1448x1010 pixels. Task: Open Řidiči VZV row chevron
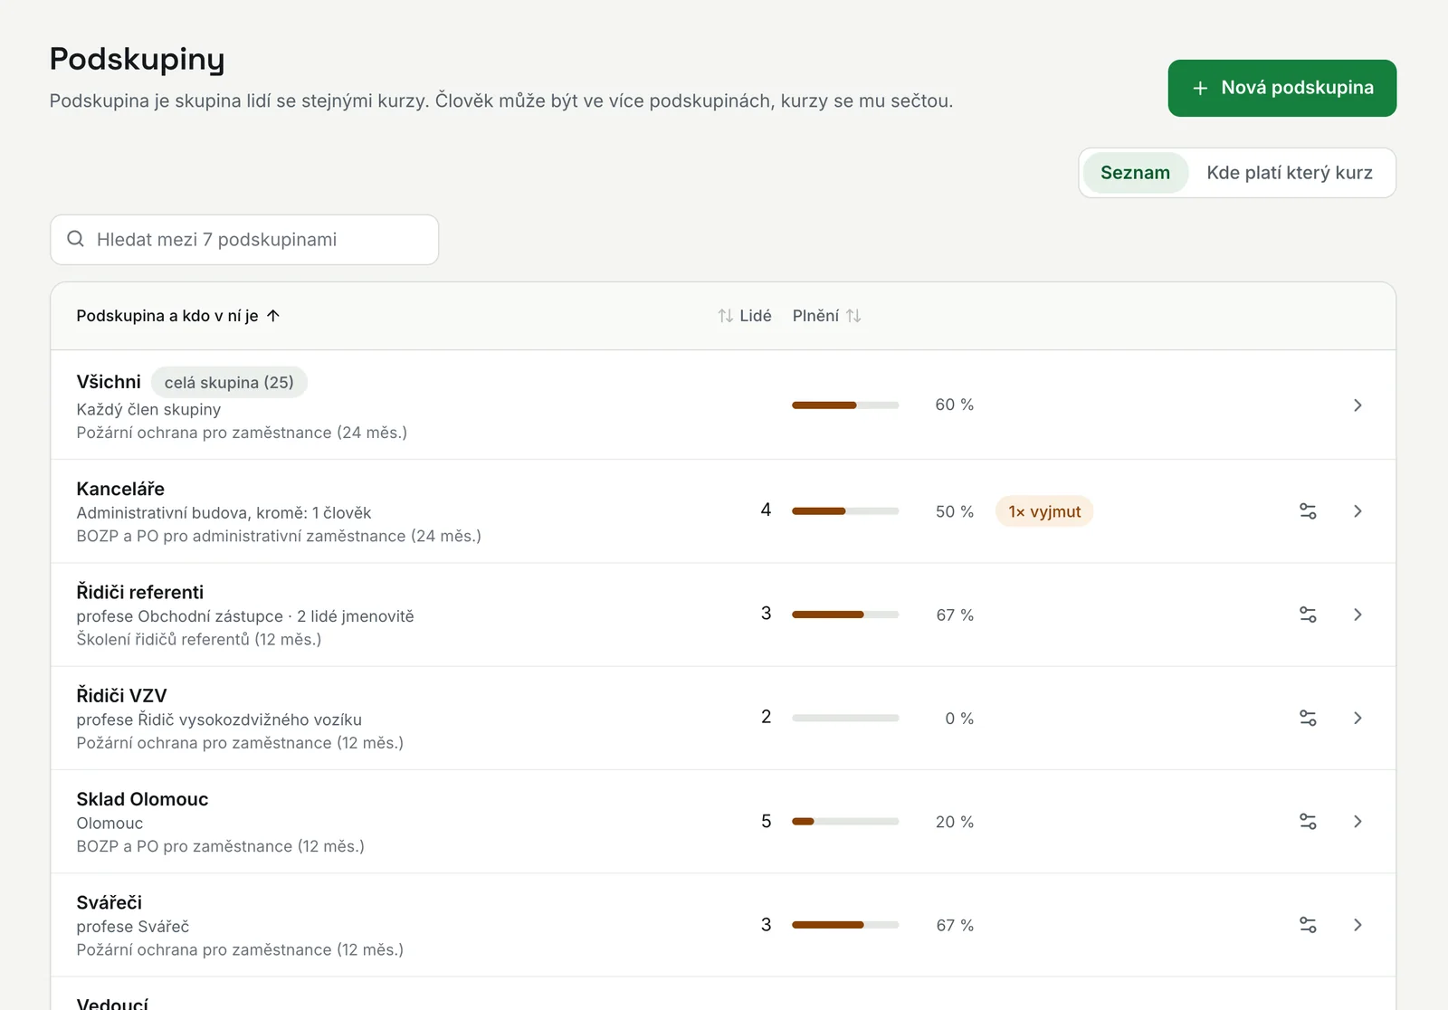tap(1357, 718)
